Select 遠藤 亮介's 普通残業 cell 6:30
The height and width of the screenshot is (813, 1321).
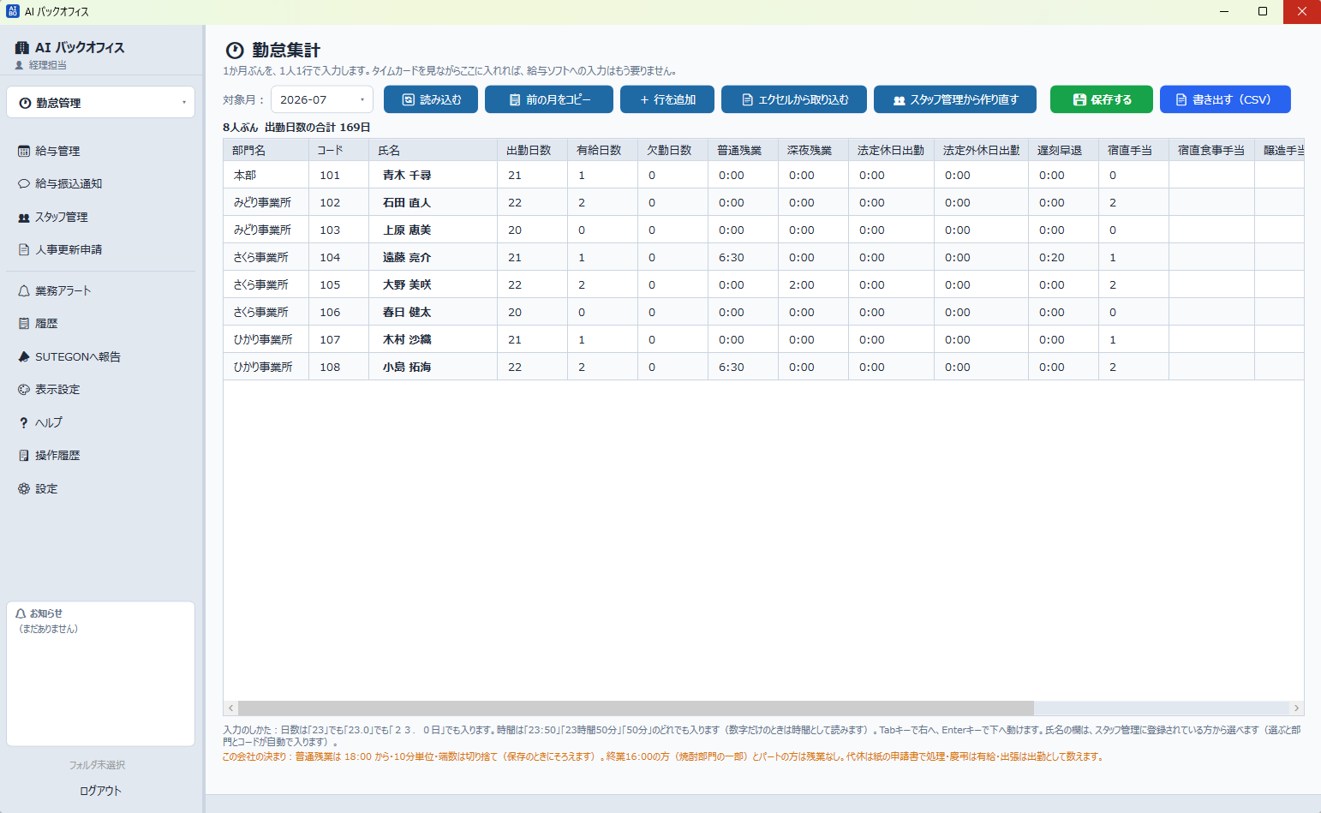coord(743,257)
